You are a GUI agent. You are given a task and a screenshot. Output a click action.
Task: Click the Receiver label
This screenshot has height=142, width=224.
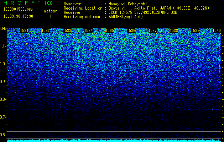tap(72, 12)
